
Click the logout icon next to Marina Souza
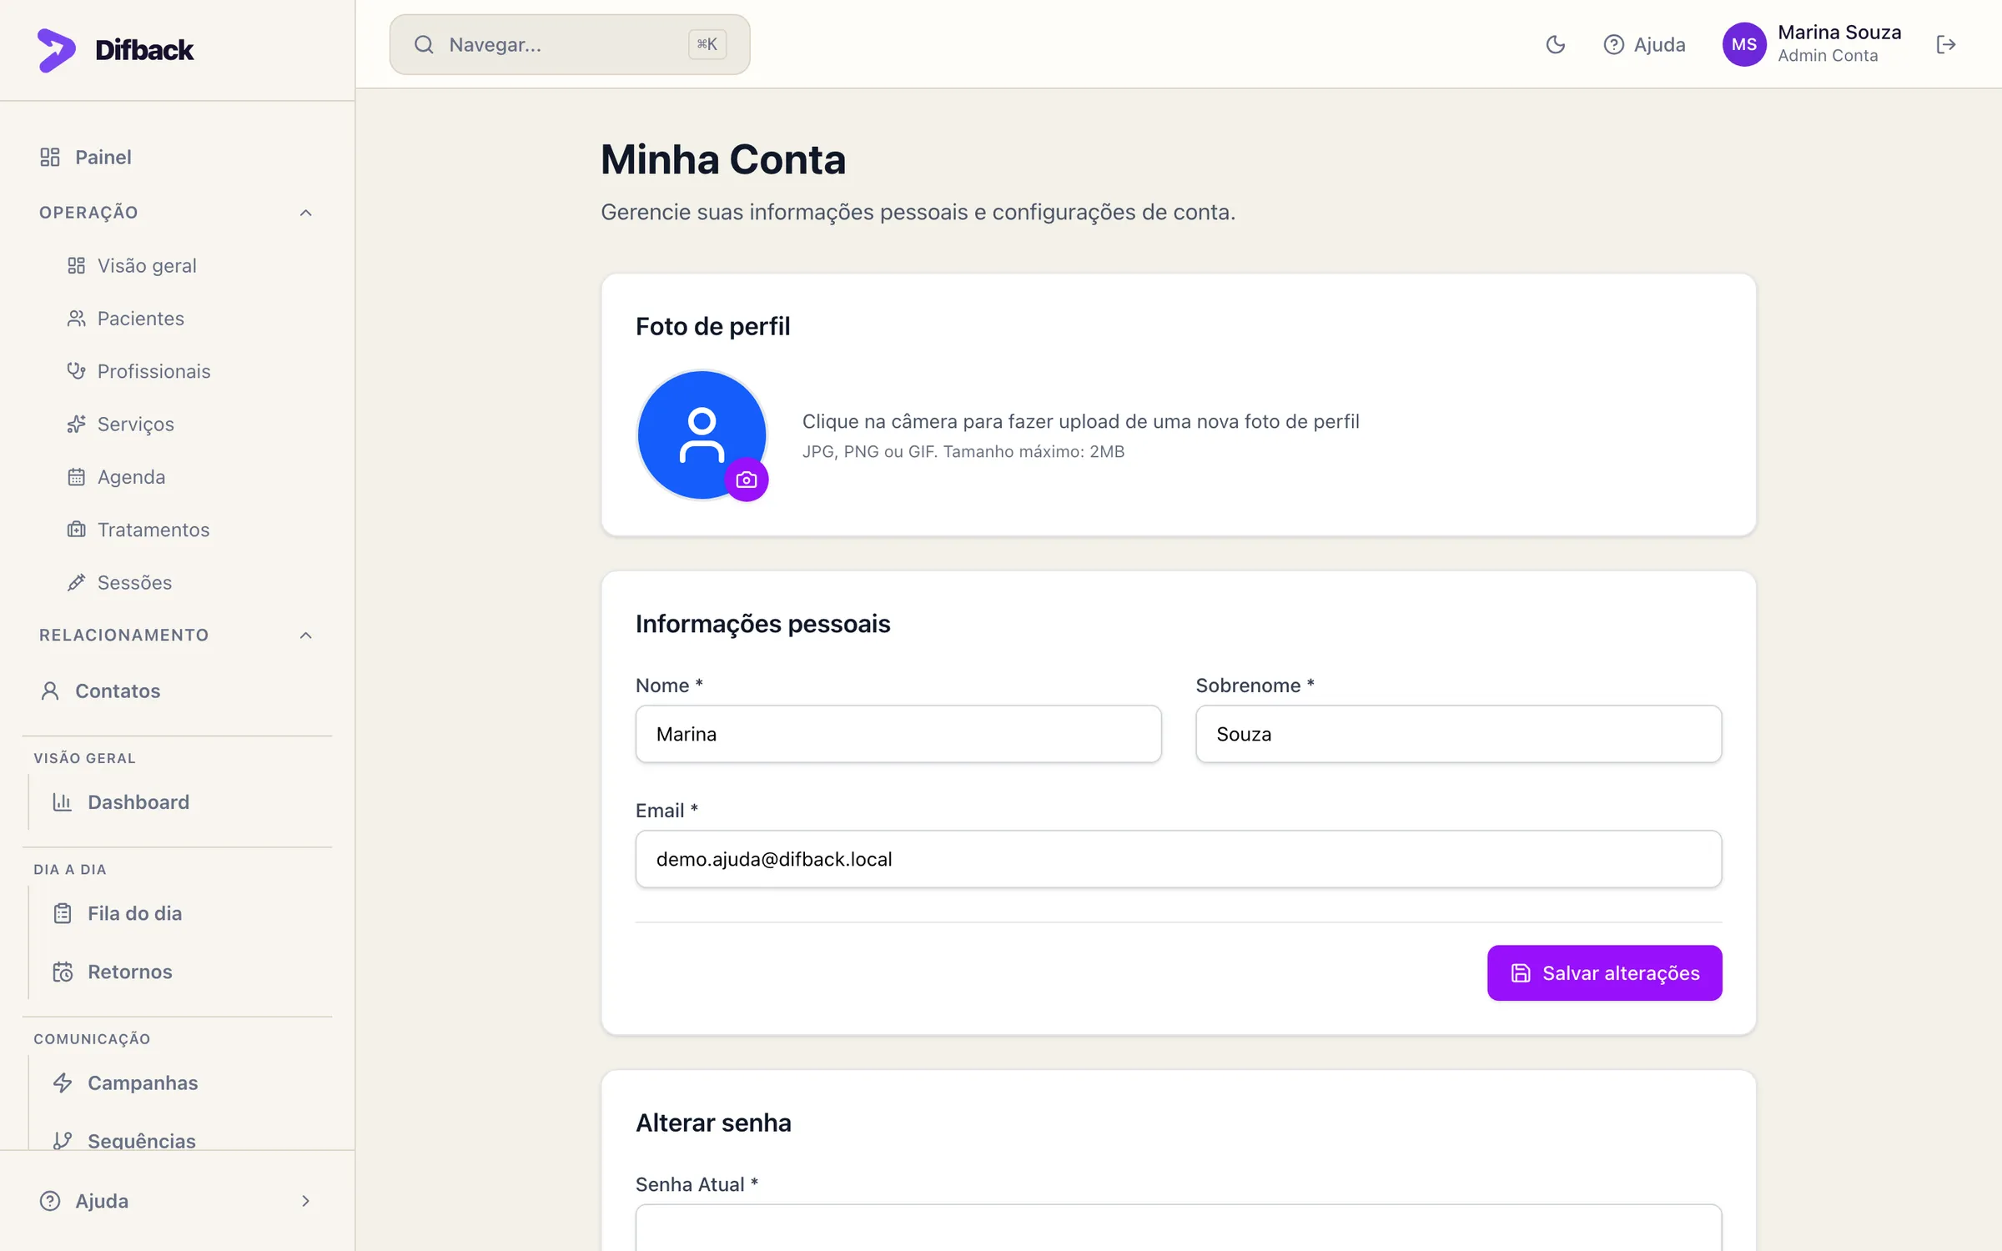tap(1946, 44)
